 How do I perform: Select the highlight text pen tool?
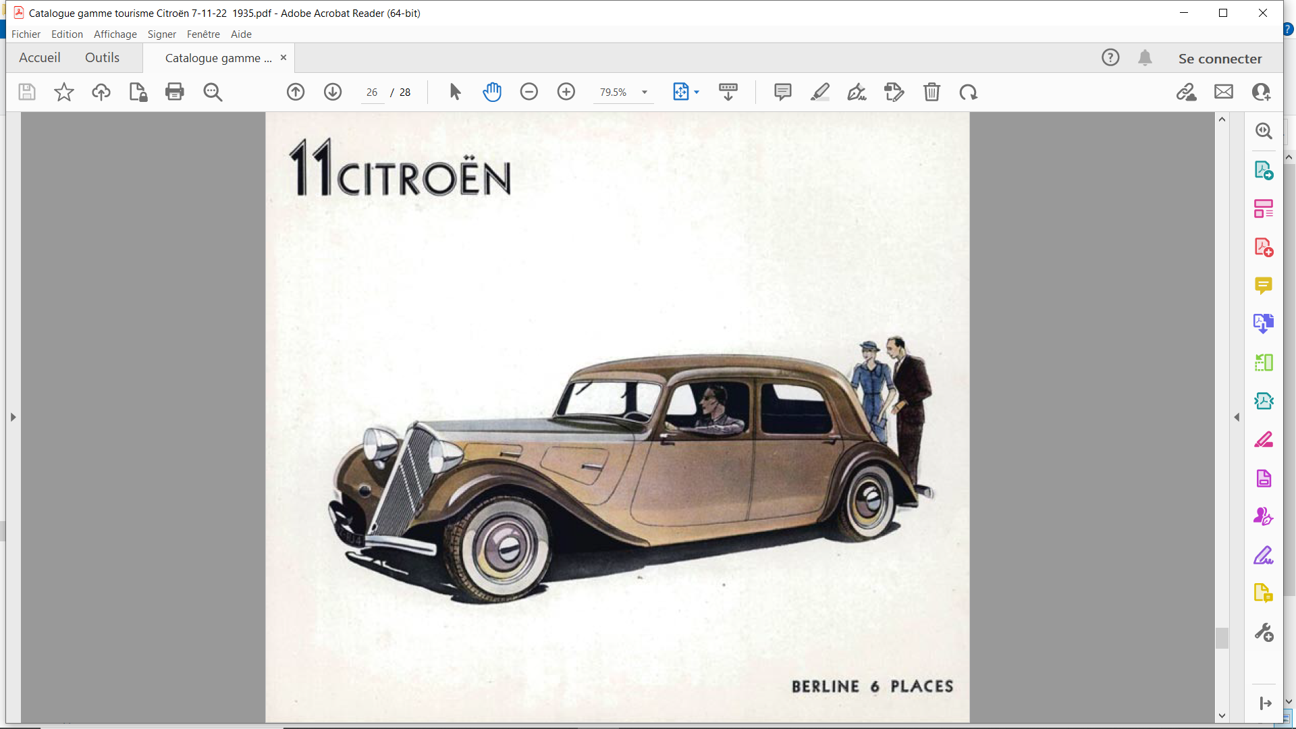pos(820,92)
